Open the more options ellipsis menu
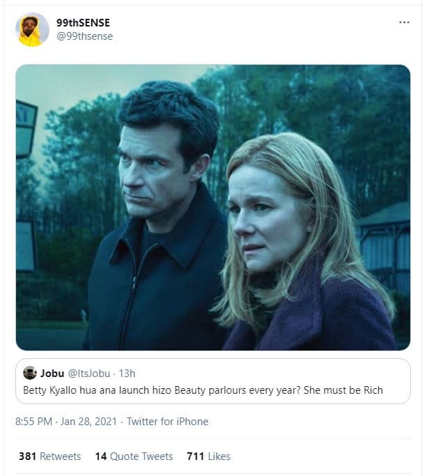This screenshot has width=427, height=476. coord(404,22)
